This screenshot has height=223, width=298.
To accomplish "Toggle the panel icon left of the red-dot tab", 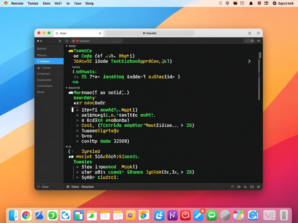I will [x=67, y=41].
